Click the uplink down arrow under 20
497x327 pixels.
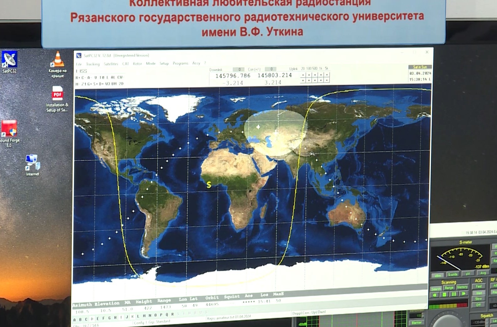tap(303, 80)
